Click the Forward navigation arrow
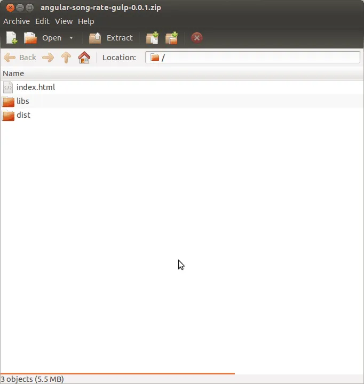 click(48, 58)
